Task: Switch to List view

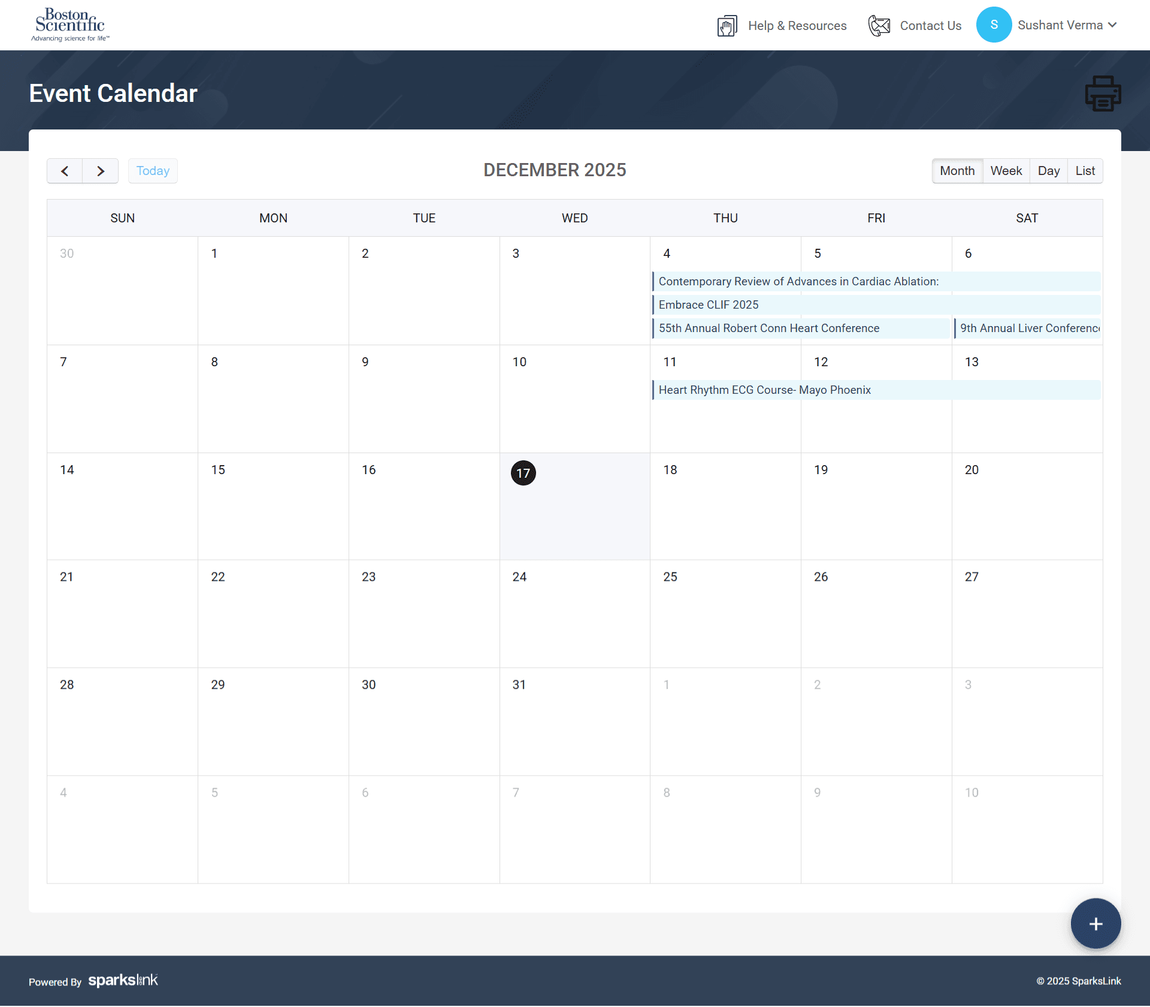Action: (1085, 171)
